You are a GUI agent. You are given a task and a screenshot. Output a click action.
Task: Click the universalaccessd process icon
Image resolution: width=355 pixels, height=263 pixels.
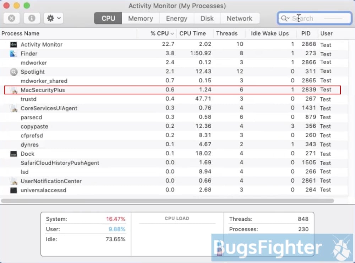click(13, 190)
